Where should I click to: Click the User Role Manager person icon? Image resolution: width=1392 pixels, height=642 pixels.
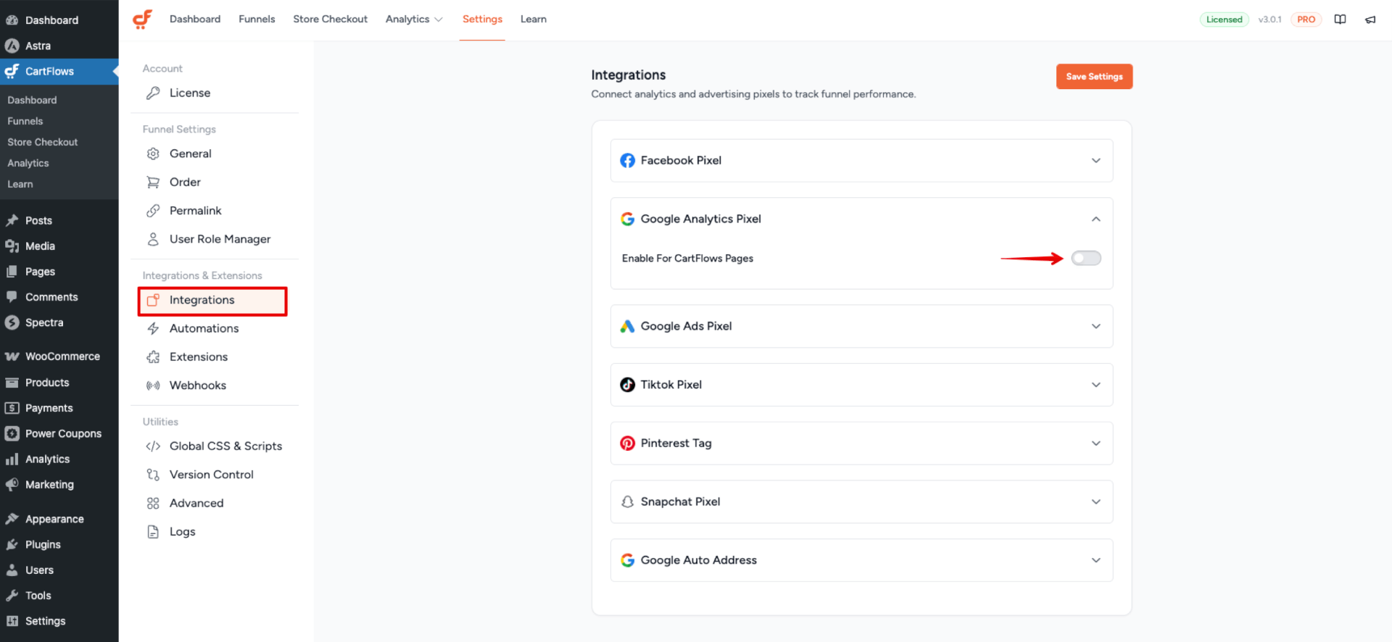tap(153, 239)
